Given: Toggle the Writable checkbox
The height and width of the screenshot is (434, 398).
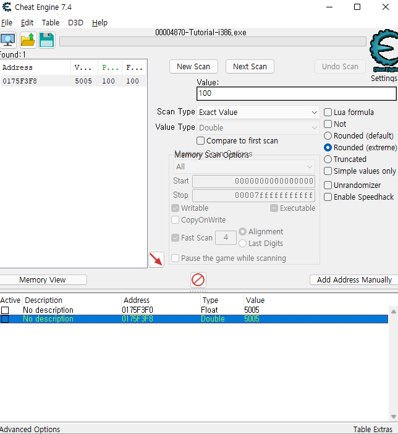Looking at the screenshot, I should coord(175,208).
